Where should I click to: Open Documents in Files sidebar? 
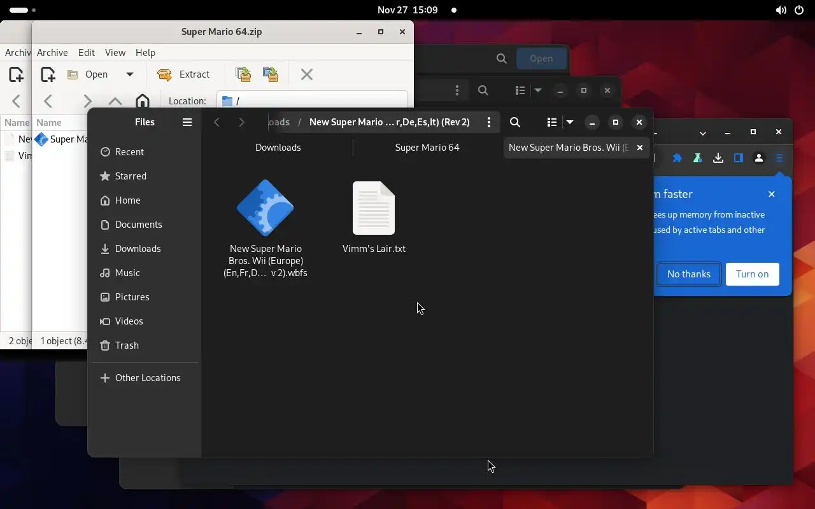[145, 225]
